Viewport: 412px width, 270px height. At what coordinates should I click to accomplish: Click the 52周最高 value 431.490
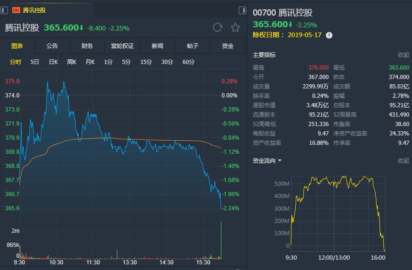[399, 115]
